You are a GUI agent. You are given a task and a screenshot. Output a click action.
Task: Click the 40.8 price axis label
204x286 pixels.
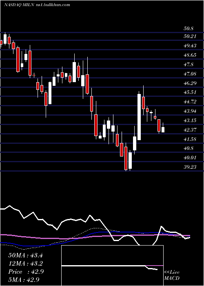click(x=188, y=148)
